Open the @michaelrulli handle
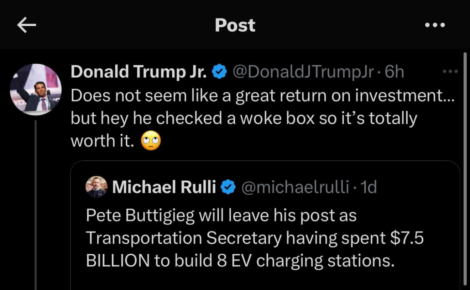Image resolution: width=470 pixels, height=290 pixels. (295, 187)
